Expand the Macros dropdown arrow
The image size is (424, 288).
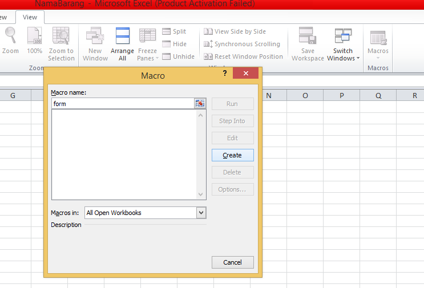[378, 58]
